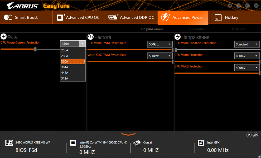Switch to the Advanced CPU OC tab
Screen dimensions: 261x158
tap(79, 17)
